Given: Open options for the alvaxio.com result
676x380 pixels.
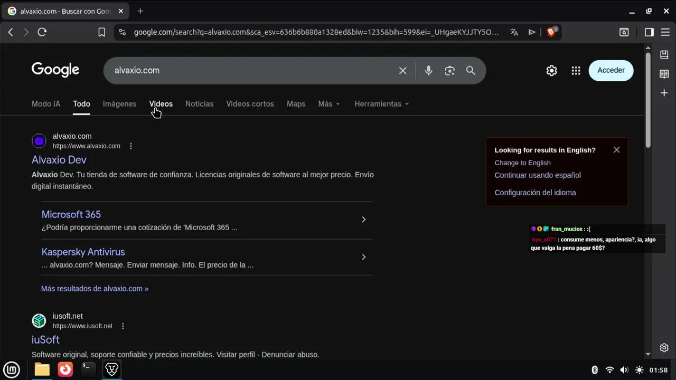Looking at the screenshot, I should pos(131,146).
